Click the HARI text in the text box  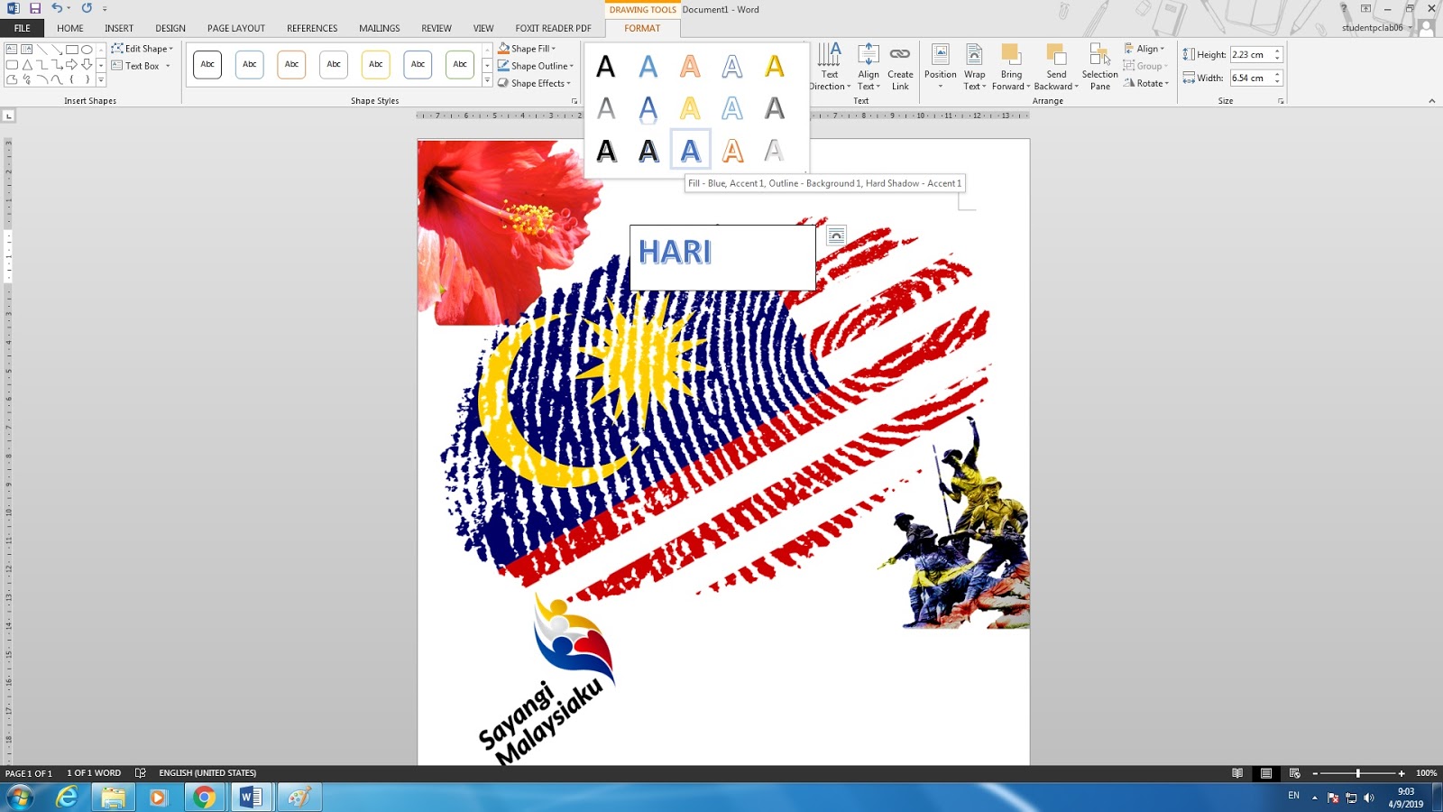pos(675,252)
